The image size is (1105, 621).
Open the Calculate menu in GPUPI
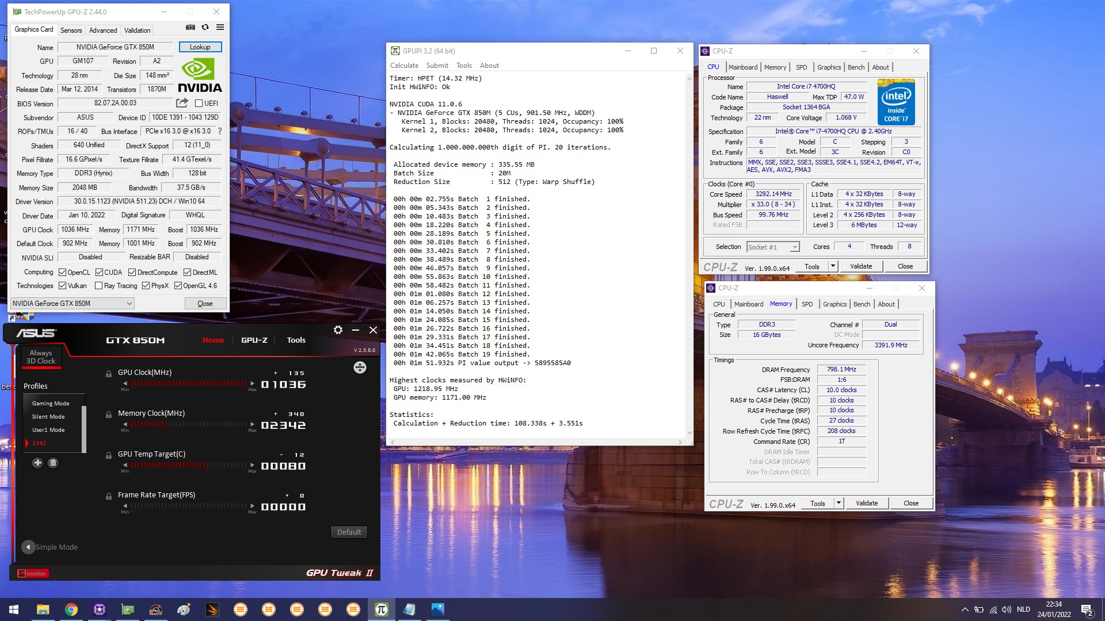[x=404, y=66]
